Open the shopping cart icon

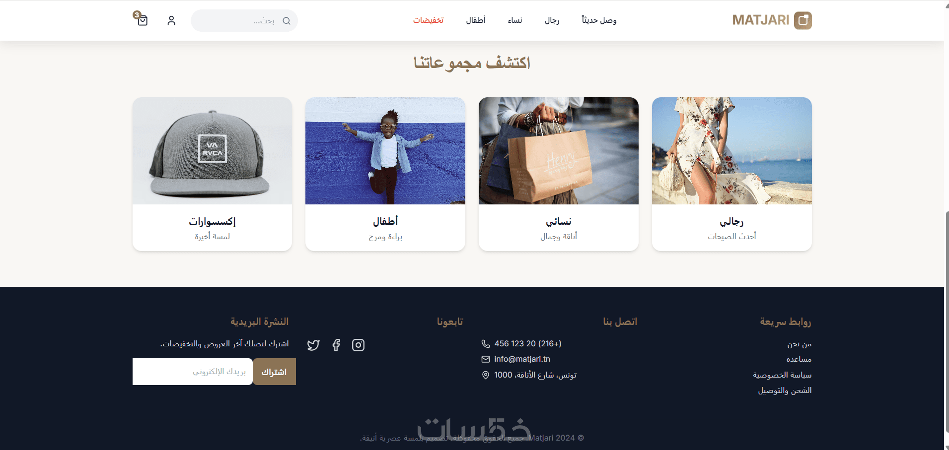coord(143,20)
